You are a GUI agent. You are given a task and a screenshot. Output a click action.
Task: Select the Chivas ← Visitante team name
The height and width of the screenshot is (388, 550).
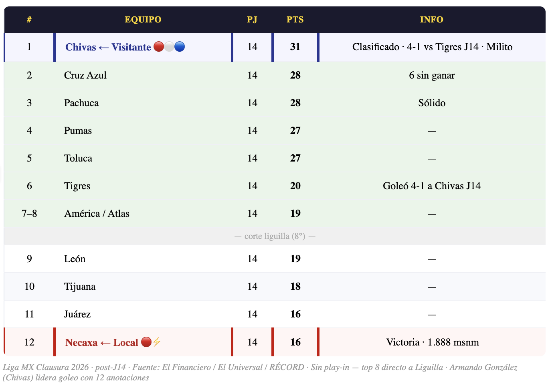(x=108, y=47)
